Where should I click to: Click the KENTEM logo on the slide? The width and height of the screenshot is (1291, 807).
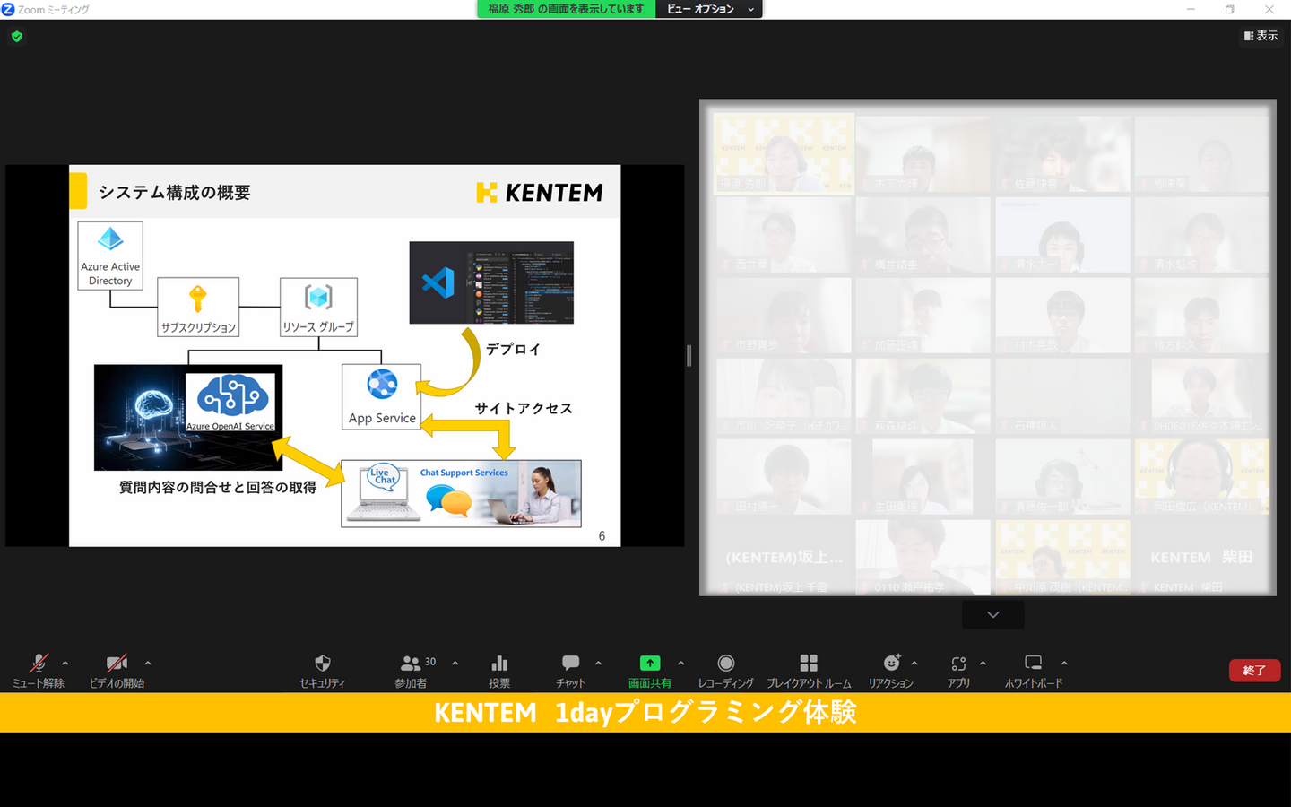(540, 192)
